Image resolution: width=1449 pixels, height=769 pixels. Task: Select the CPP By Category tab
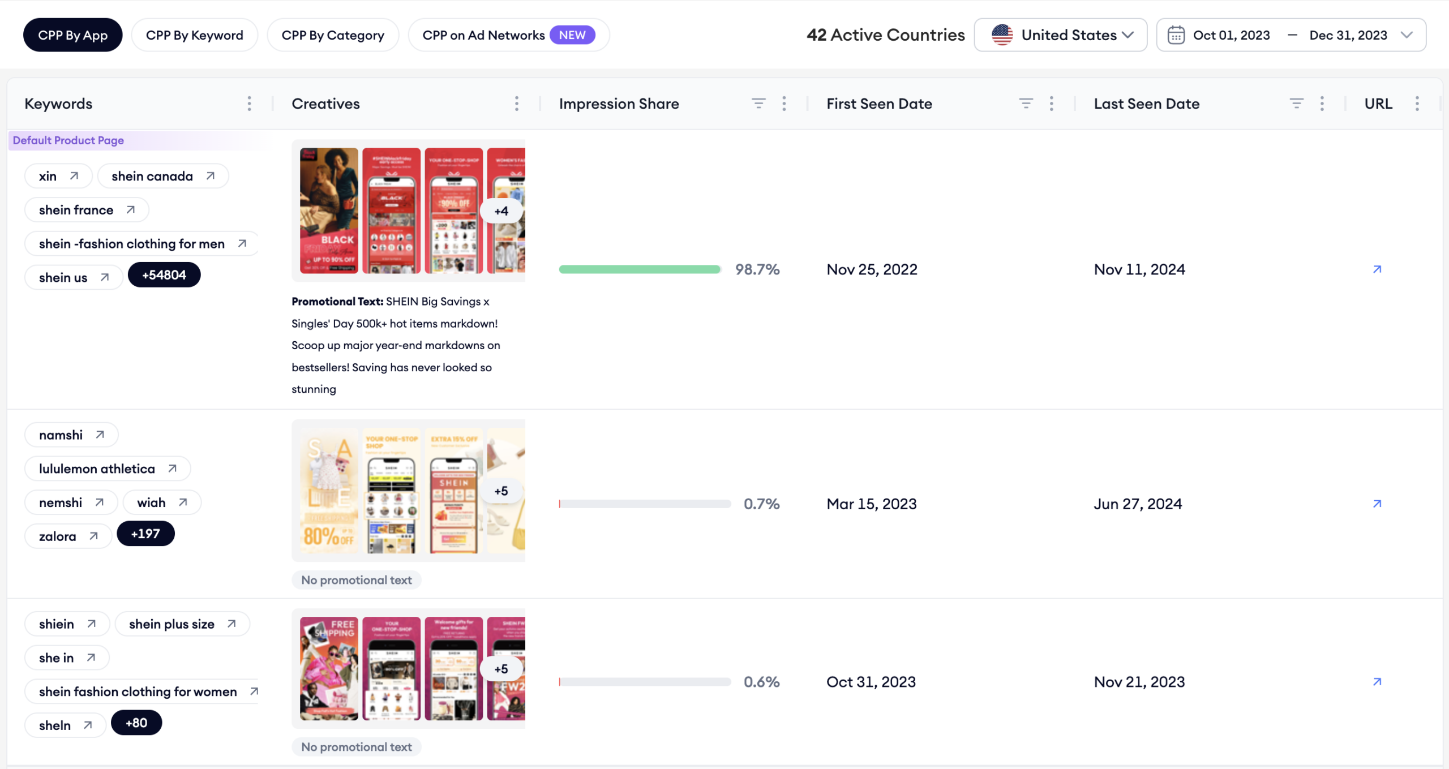(x=333, y=35)
